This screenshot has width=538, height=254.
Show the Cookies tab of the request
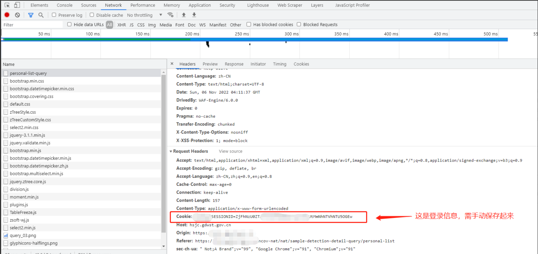[x=301, y=64]
